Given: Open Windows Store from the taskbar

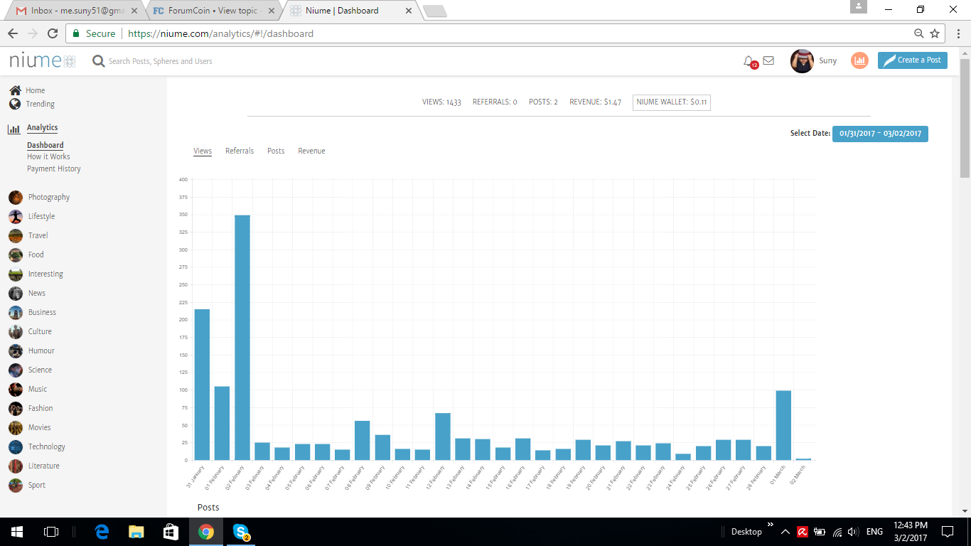Looking at the screenshot, I should [x=171, y=531].
